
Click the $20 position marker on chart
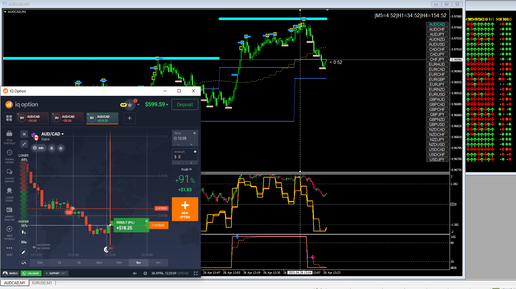pyautogui.click(x=69, y=212)
